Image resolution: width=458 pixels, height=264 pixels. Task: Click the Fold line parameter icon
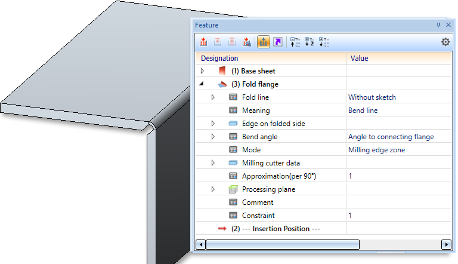(233, 97)
